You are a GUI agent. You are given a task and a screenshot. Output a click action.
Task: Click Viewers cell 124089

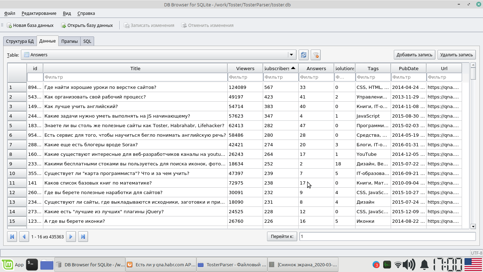tap(245, 87)
